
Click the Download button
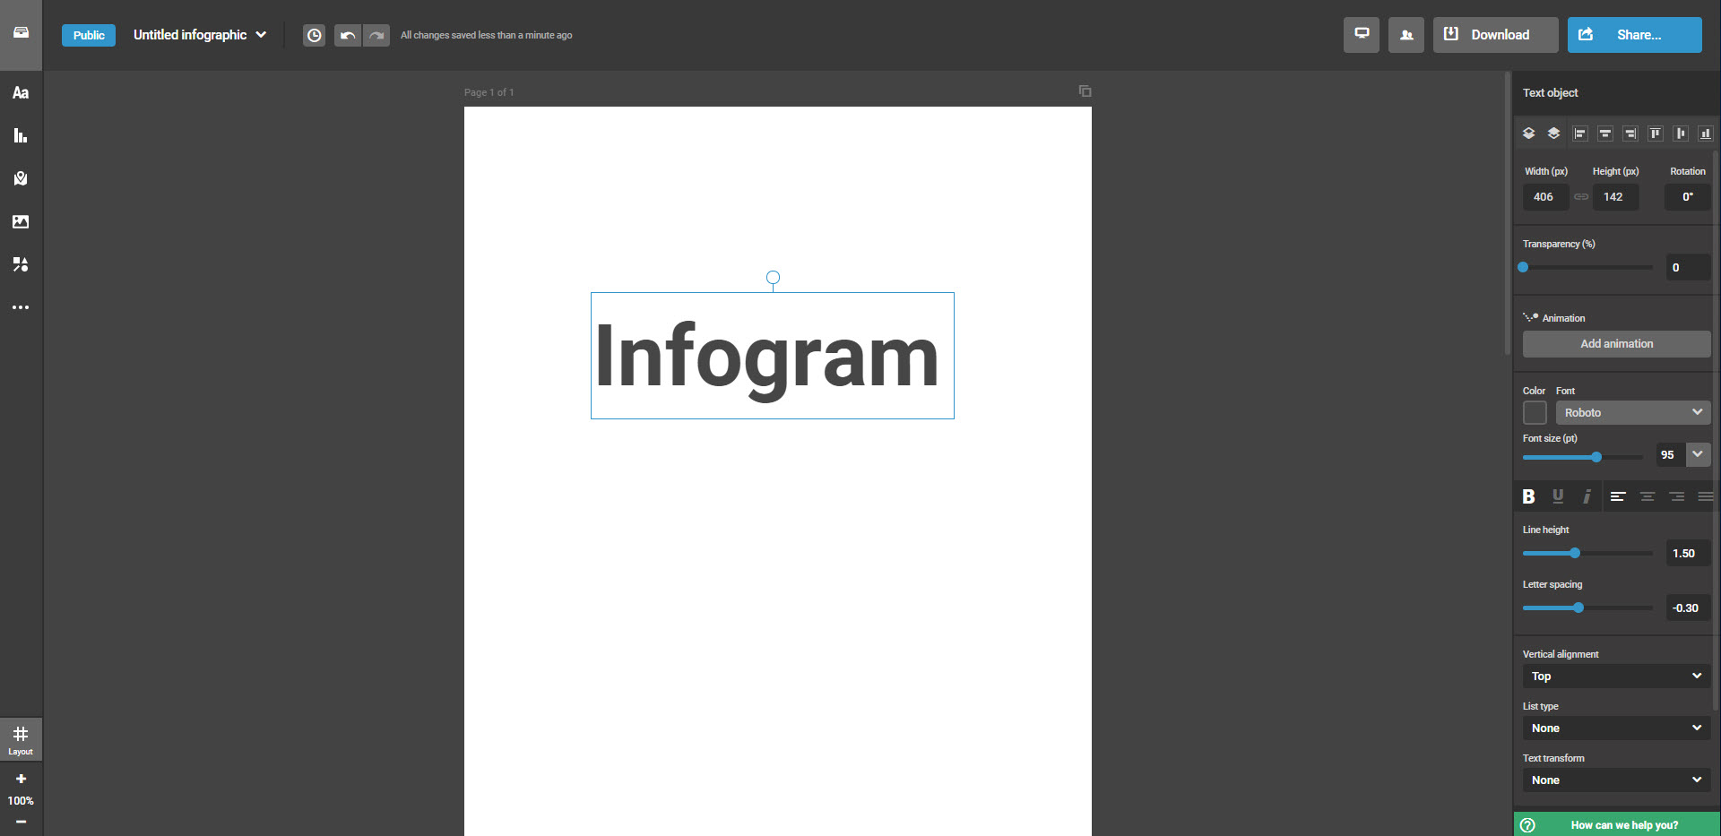pyautogui.click(x=1496, y=35)
